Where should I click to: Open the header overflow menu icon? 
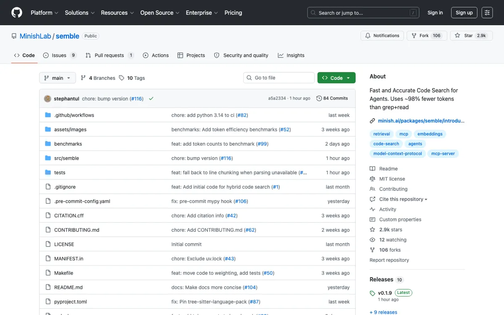click(487, 13)
